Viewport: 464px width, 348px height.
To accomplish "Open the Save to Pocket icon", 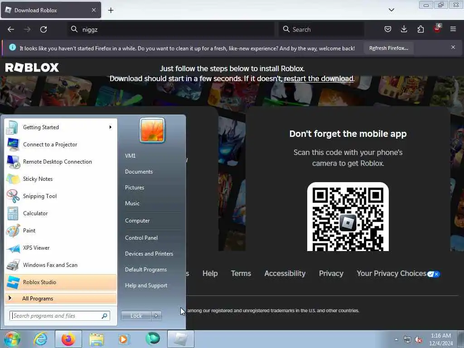I will pyautogui.click(x=388, y=29).
